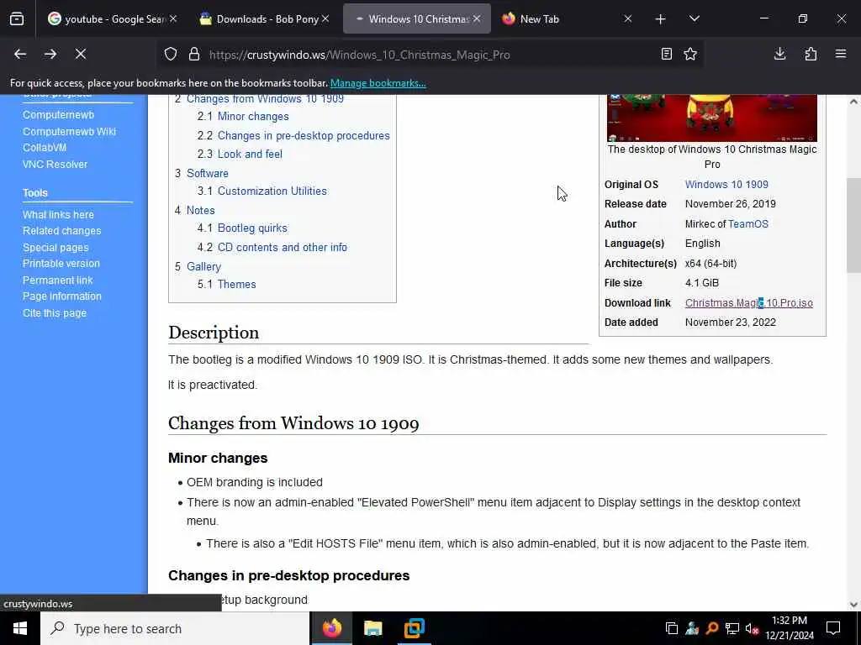Open the Firefox application menu

(x=841, y=54)
